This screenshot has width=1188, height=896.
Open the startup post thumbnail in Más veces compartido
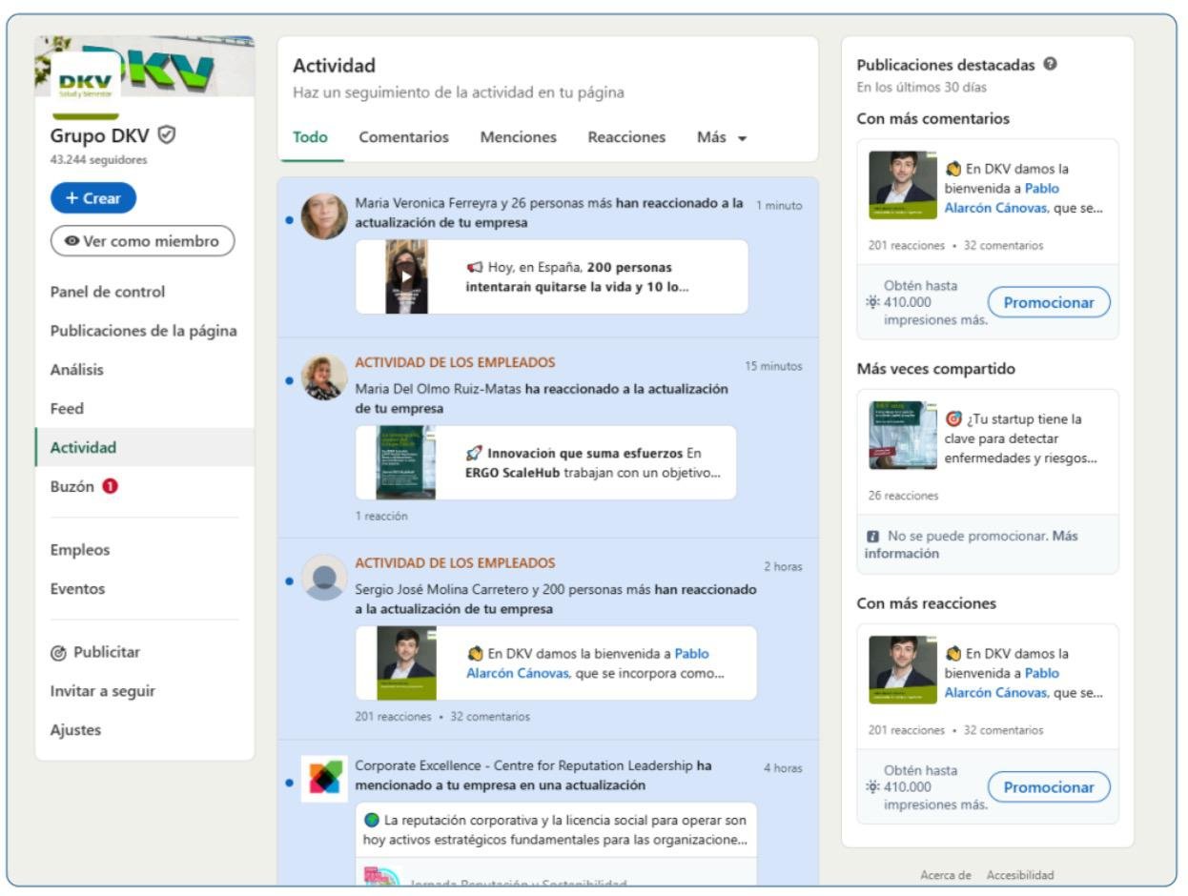coord(903,435)
